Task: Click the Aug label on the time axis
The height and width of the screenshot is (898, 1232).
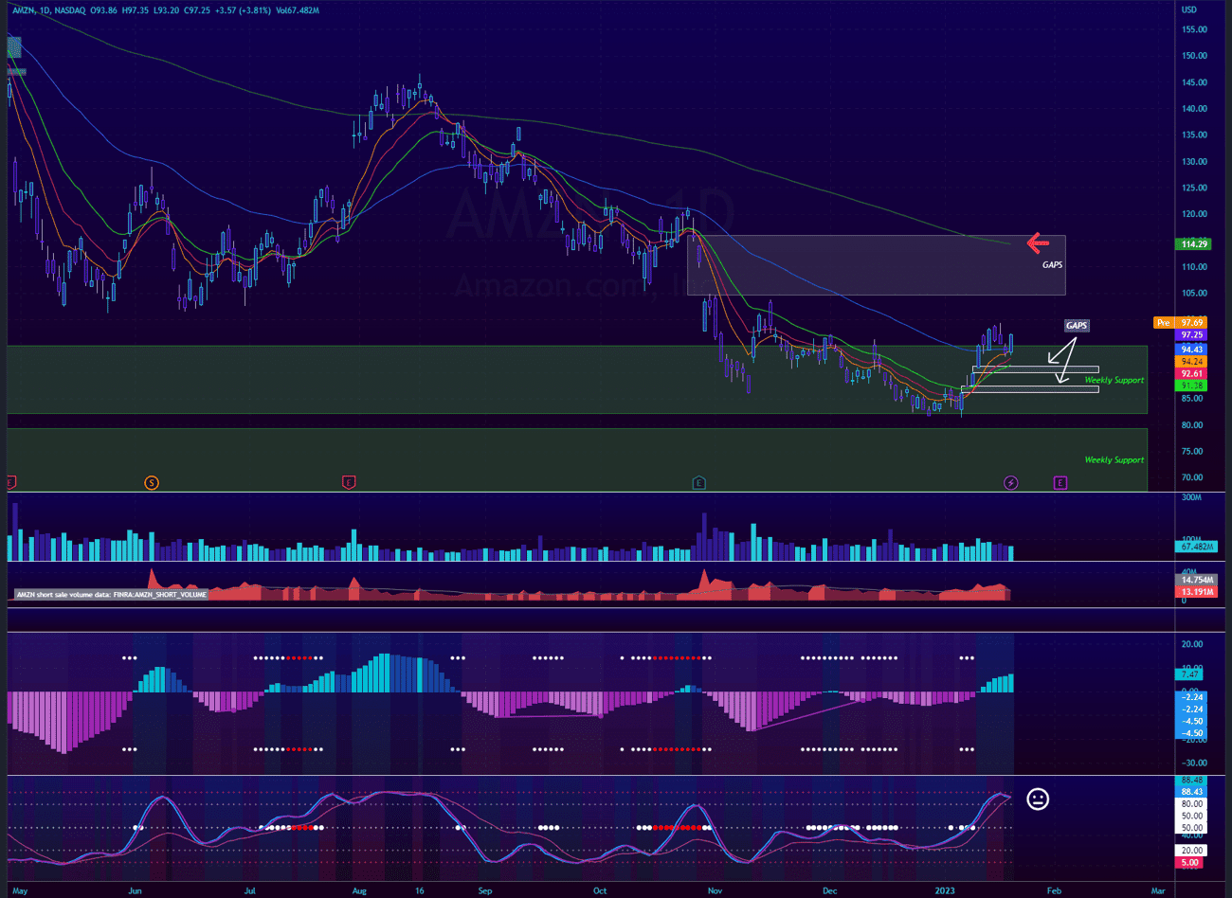Action: click(359, 891)
